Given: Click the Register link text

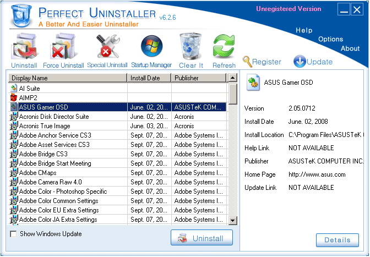Looking at the screenshot, I should pos(266,62).
